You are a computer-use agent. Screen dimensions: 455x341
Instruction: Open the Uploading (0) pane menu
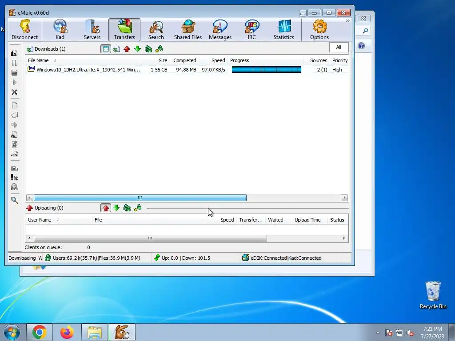click(x=45, y=208)
